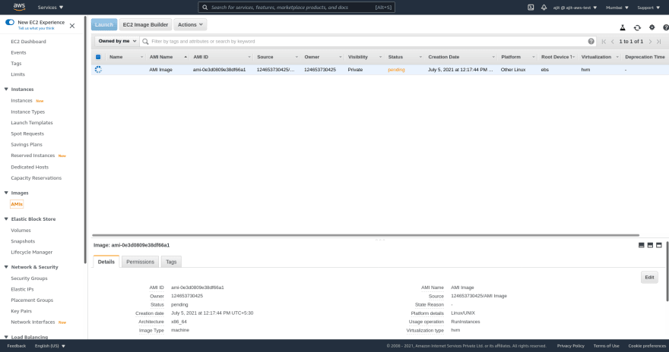Open Key Pairs in sidebar
Image resolution: width=669 pixels, height=352 pixels.
(x=21, y=311)
